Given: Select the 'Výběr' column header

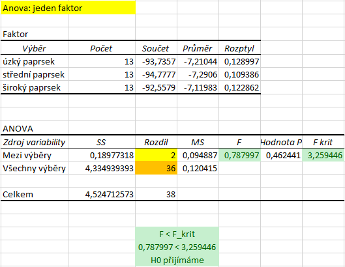Looking at the screenshot, I should point(35,48).
